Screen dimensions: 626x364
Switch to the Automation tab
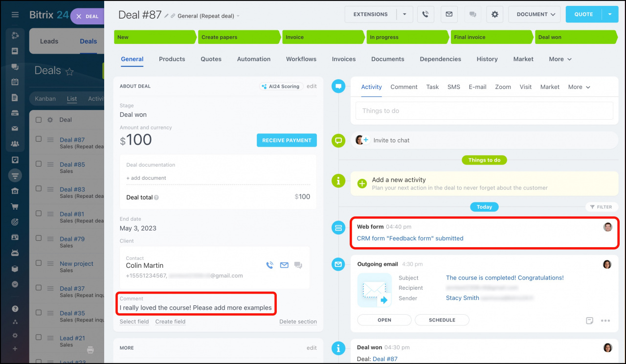pyautogui.click(x=254, y=59)
